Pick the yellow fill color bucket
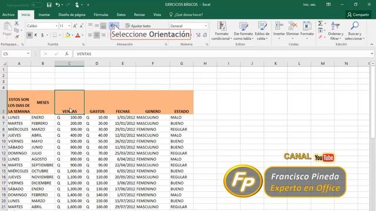 pos(68,35)
